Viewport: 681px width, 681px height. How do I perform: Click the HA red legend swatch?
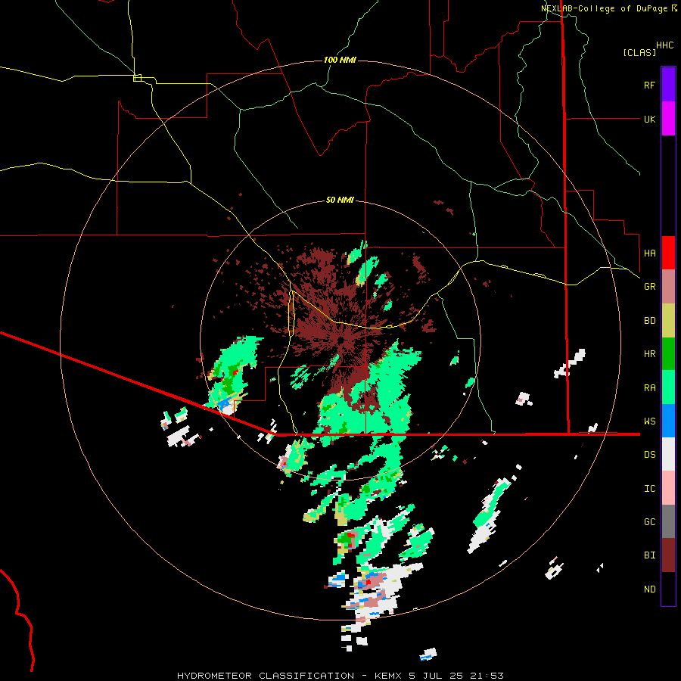tap(668, 253)
